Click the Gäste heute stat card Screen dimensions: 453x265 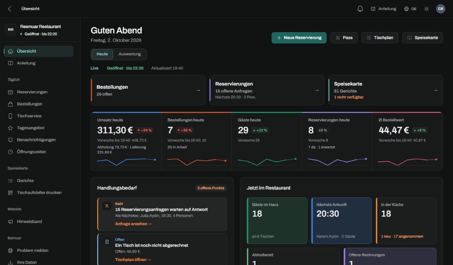[267, 141]
